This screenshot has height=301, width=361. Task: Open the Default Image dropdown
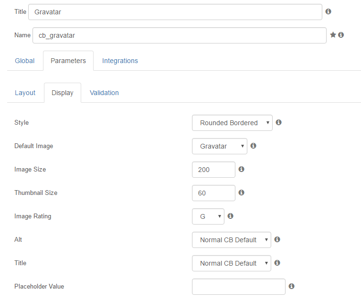[220, 146]
